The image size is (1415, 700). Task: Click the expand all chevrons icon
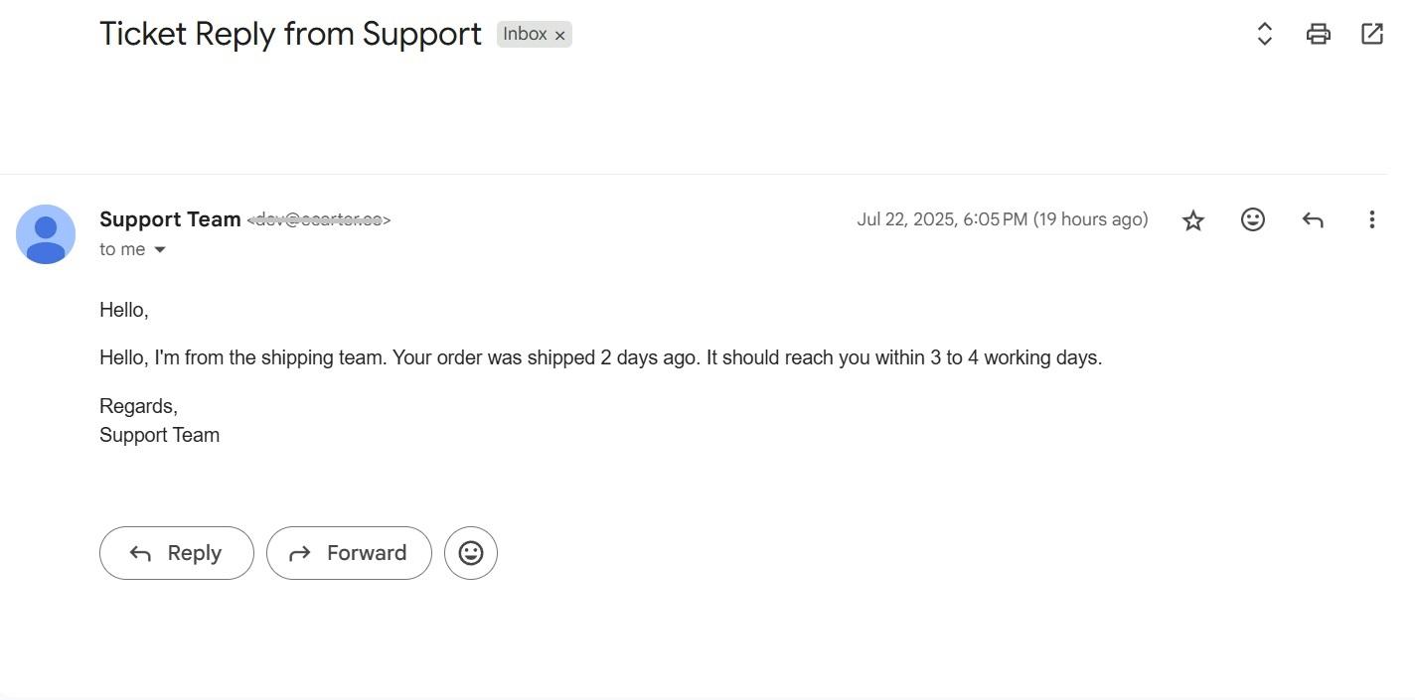click(x=1265, y=34)
